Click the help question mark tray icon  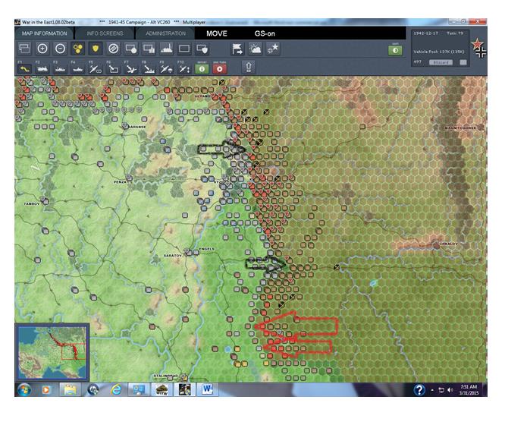pos(419,390)
